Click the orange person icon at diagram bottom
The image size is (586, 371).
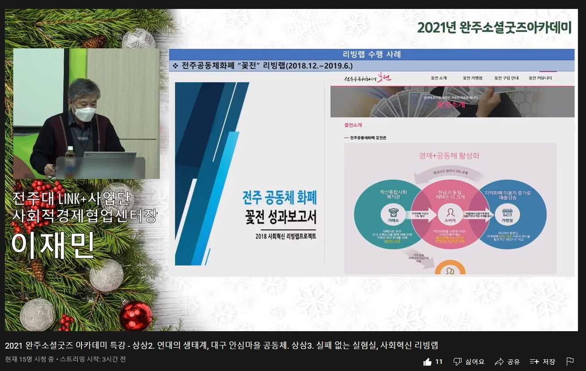click(x=449, y=269)
